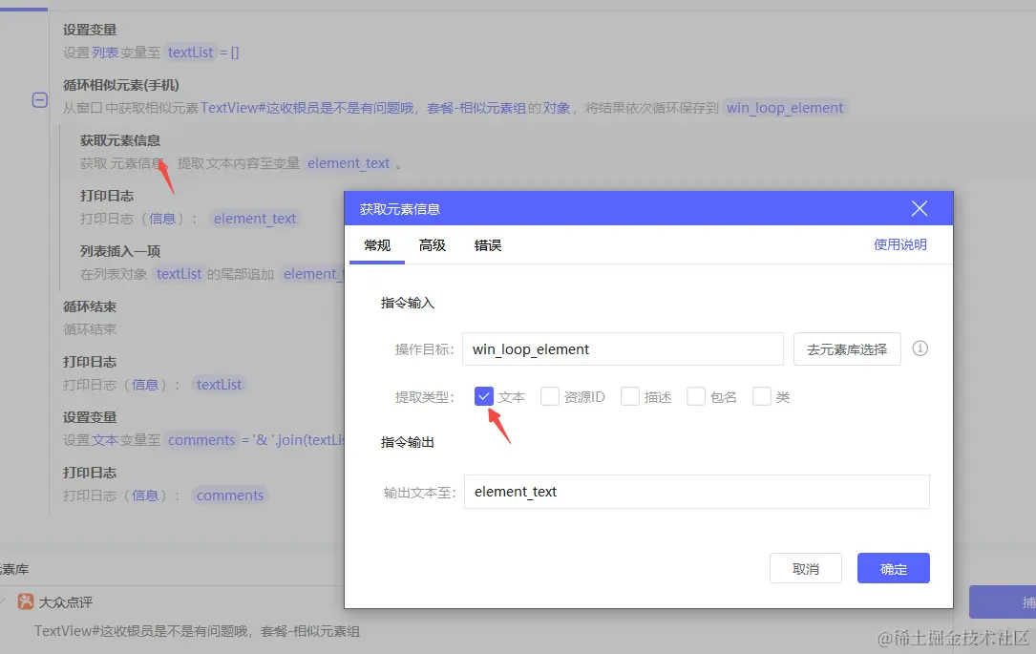Tick the 描述 checkbox
Screen dimensions: 1036x654
(629, 396)
